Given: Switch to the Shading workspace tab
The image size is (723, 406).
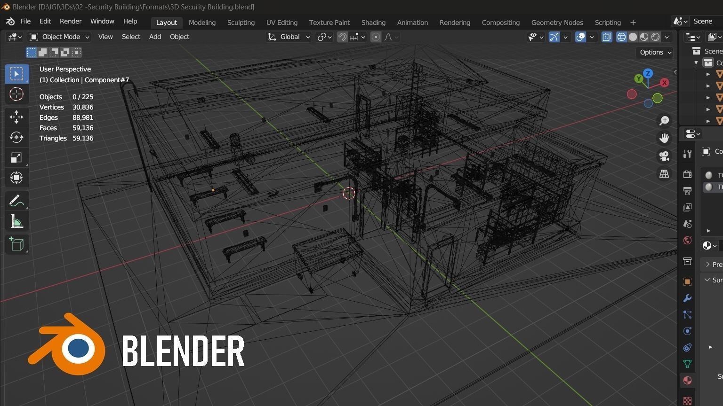Looking at the screenshot, I should 373,23.
